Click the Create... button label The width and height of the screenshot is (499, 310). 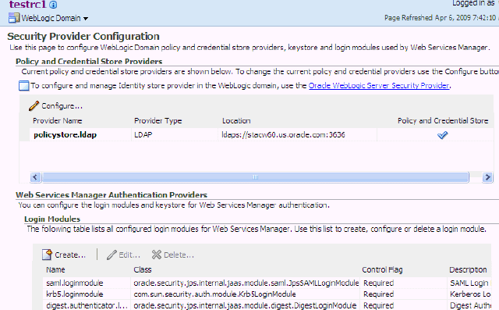tap(70, 255)
